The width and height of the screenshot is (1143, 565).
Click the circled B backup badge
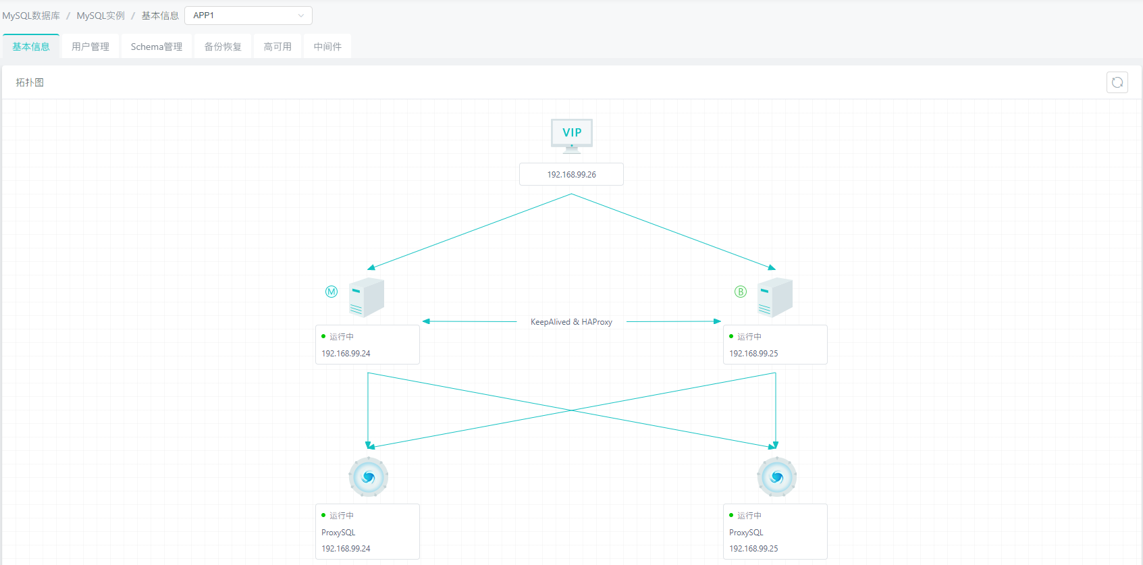tap(741, 292)
